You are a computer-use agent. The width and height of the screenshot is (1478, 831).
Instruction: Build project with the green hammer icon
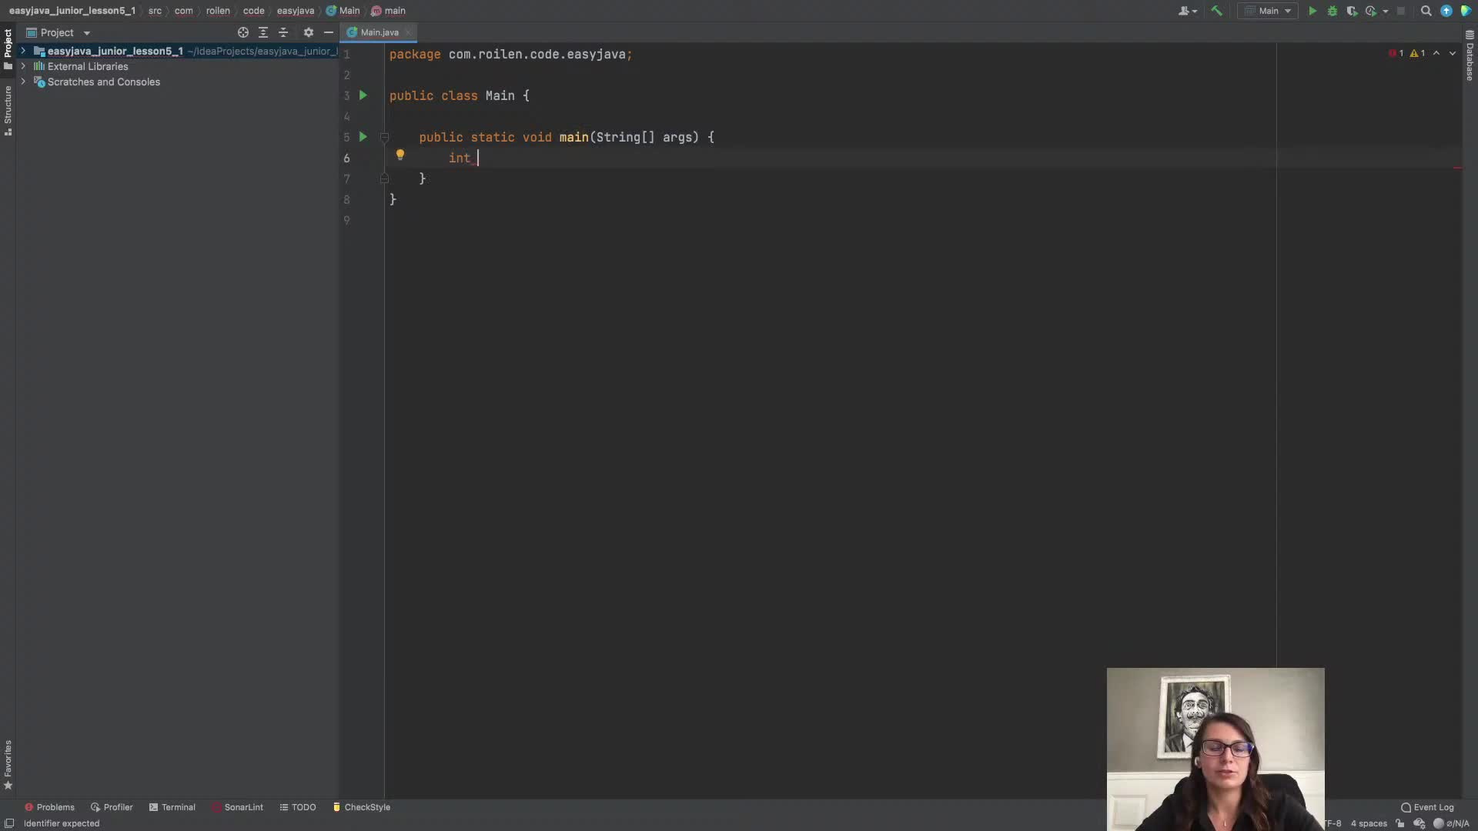pos(1217,11)
